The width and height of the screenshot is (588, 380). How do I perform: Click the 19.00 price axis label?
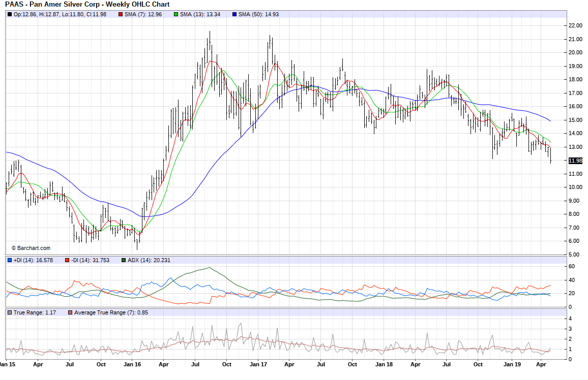pos(575,66)
